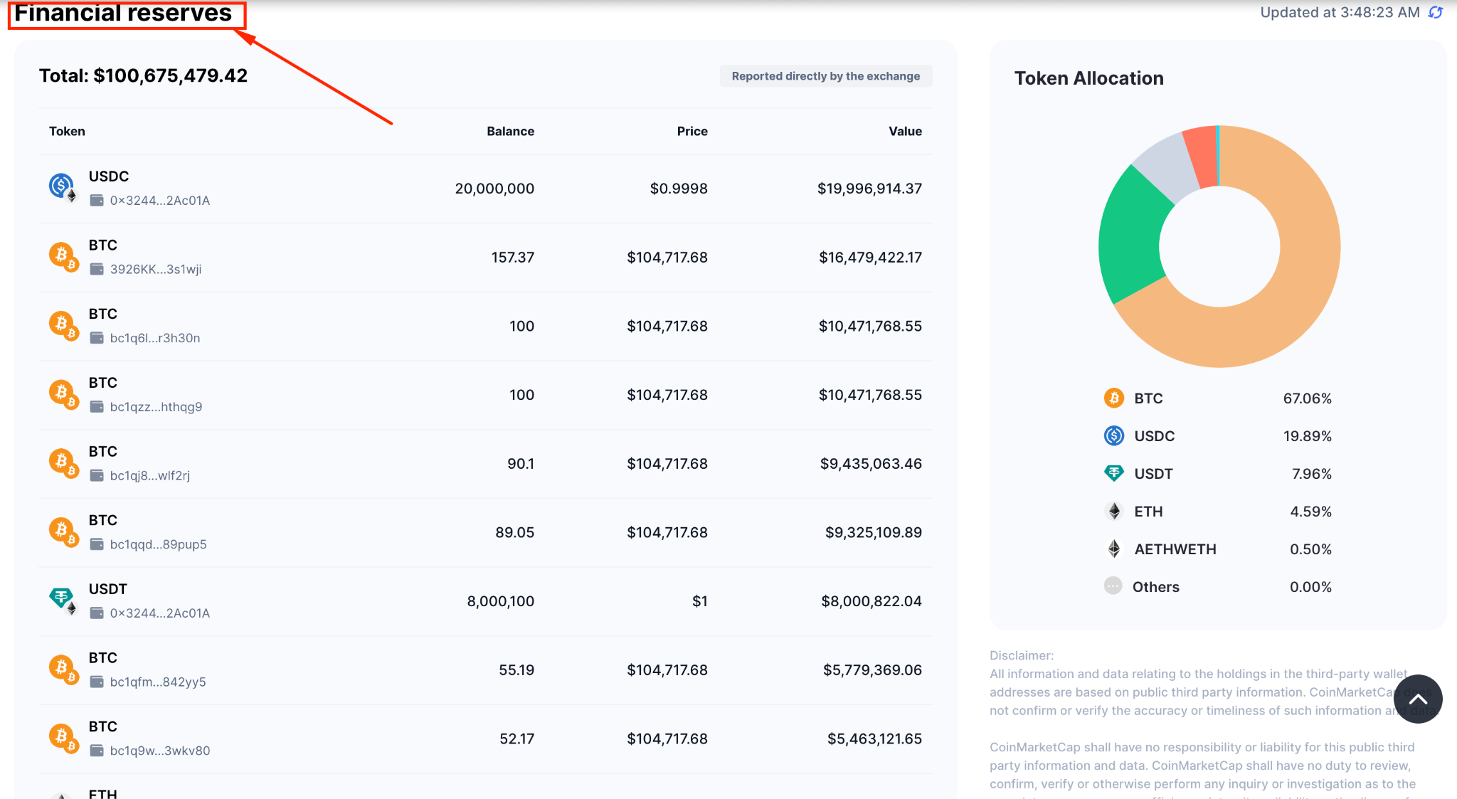The image size is (1457, 799).
Task: Click the USDC icon in allocation legend
Action: point(1113,435)
